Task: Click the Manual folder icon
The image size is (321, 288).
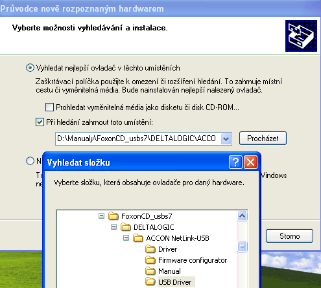Action: tap(150, 271)
